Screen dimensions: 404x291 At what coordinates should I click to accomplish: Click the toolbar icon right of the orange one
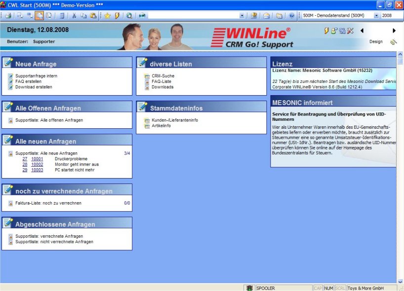click(49, 16)
